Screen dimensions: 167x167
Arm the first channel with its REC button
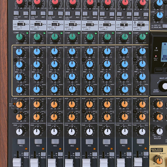pyautogui.click(x=21, y=141)
